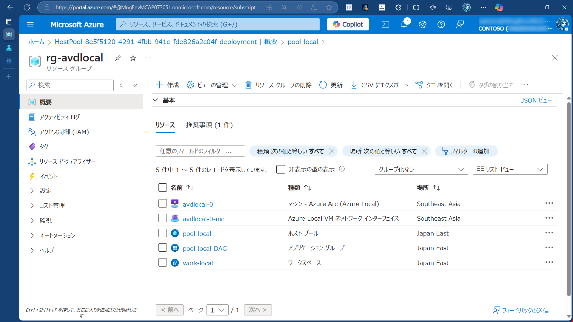
Task: Select the pool-local row checkbox
Action: (163, 233)
